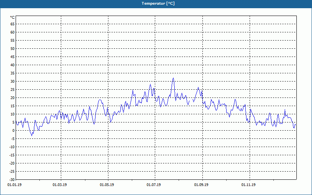
Task: Select the 01.01.19 date label
Action: [x=14, y=184]
